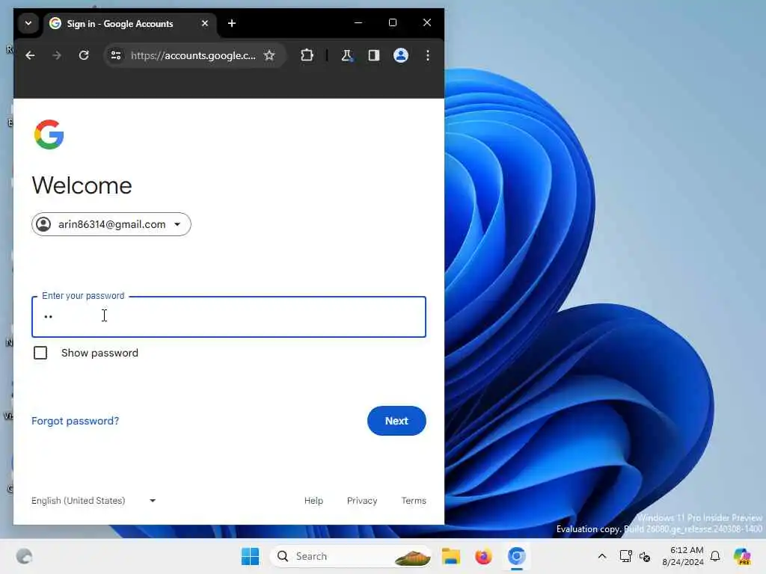The height and width of the screenshot is (574, 766).
Task: Open File Explorer from taskbar
Action: [451, 556]
